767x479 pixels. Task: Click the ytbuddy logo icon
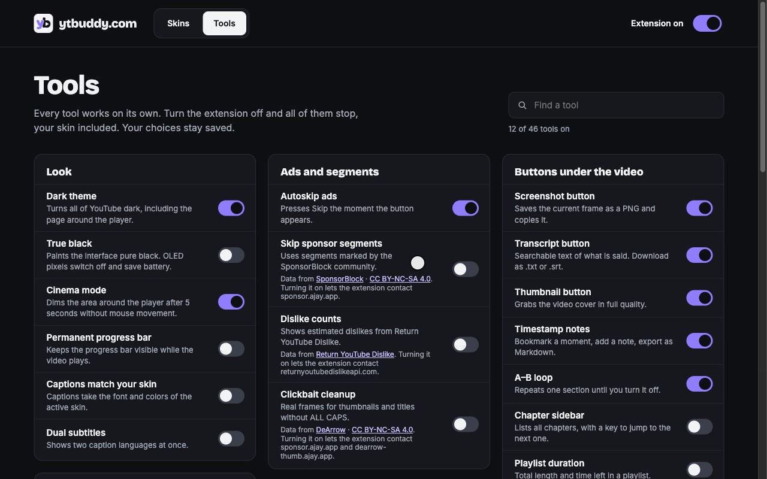[x=43, y=23]
